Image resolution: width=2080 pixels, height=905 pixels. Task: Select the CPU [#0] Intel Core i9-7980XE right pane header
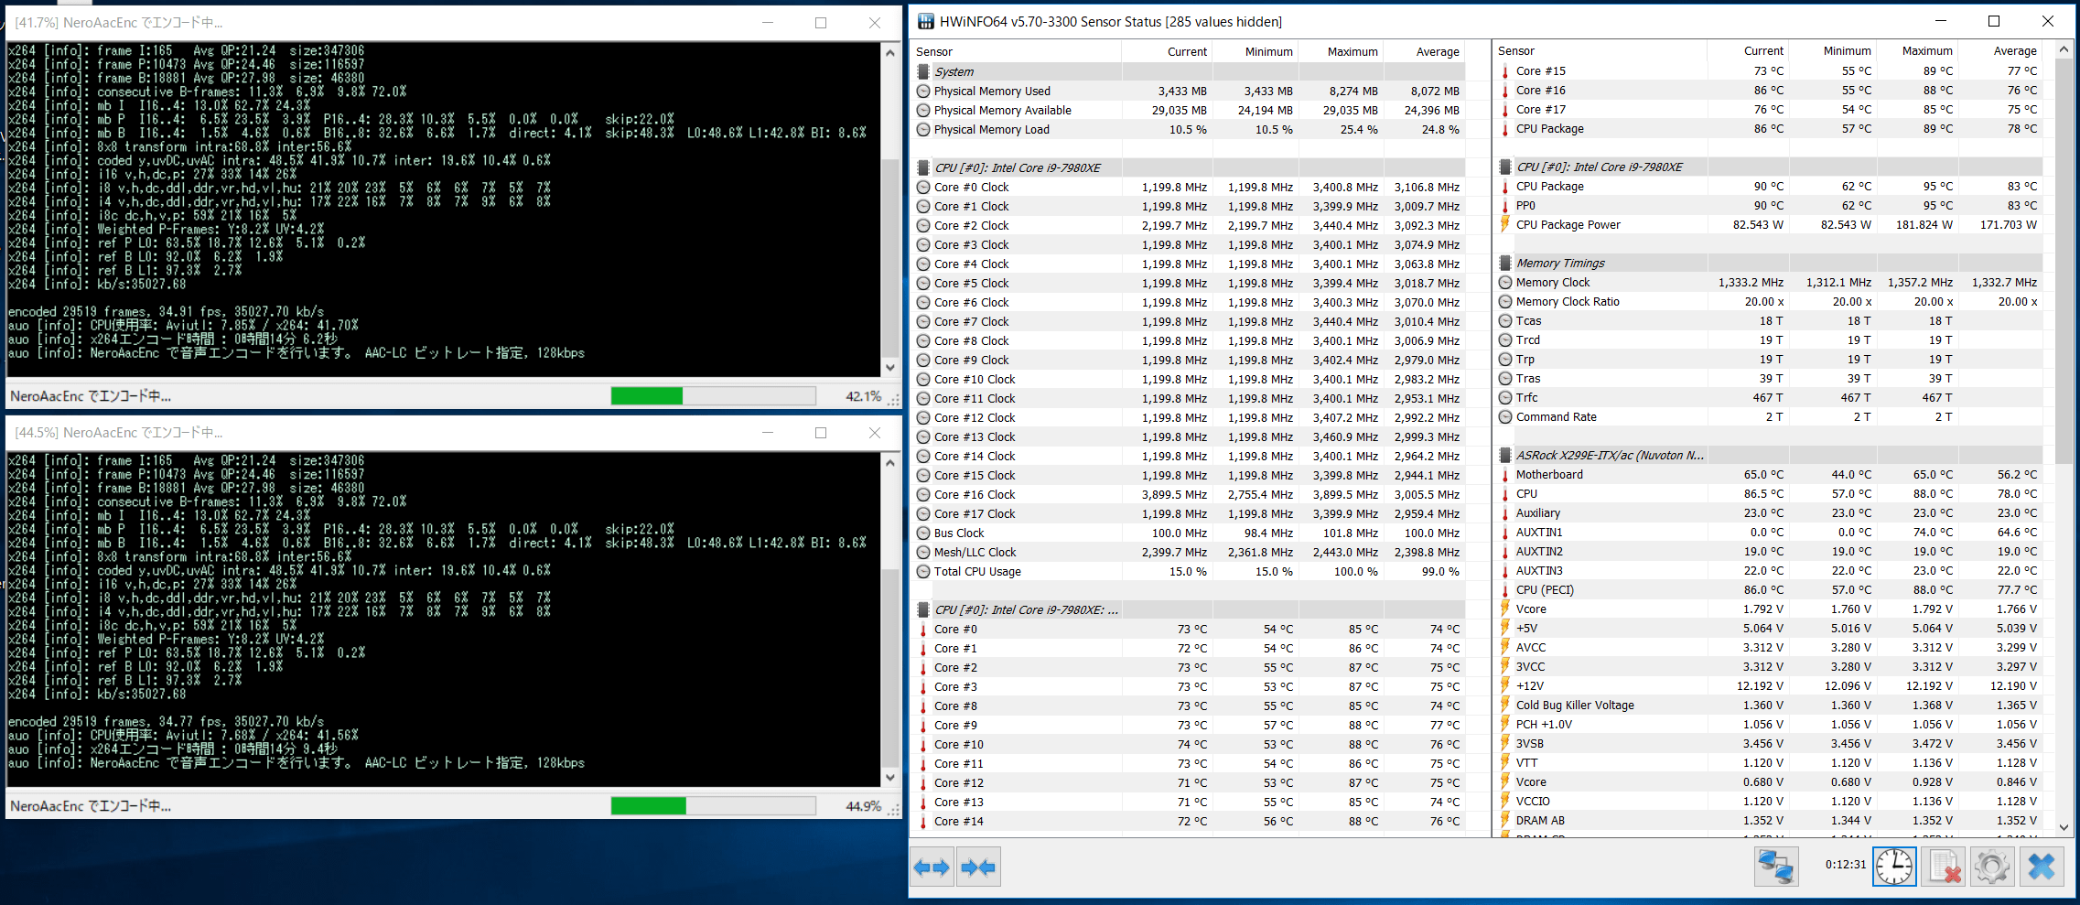1769,167
